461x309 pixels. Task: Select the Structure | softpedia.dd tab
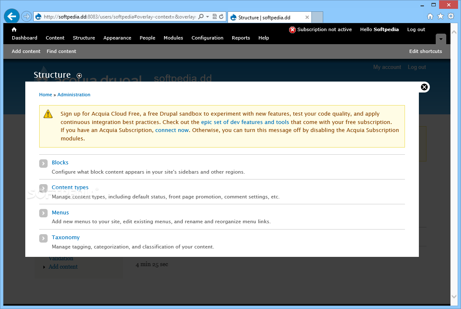[x=270, y=17]
